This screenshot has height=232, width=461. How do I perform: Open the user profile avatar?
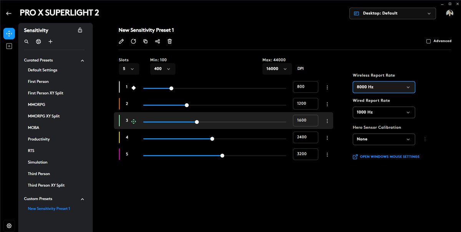click(x=449, y=13)
